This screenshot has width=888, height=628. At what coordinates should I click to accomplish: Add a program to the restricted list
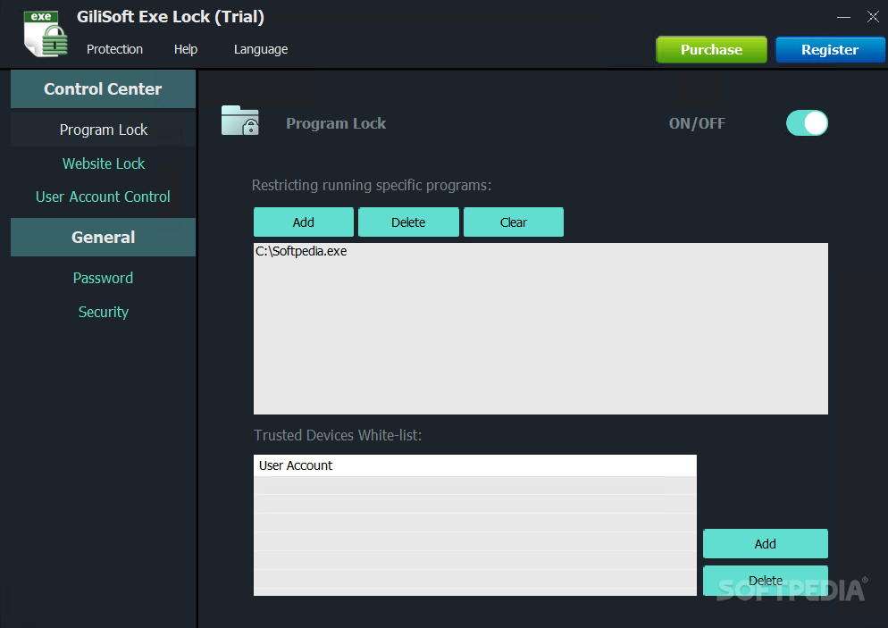point(304,222)
